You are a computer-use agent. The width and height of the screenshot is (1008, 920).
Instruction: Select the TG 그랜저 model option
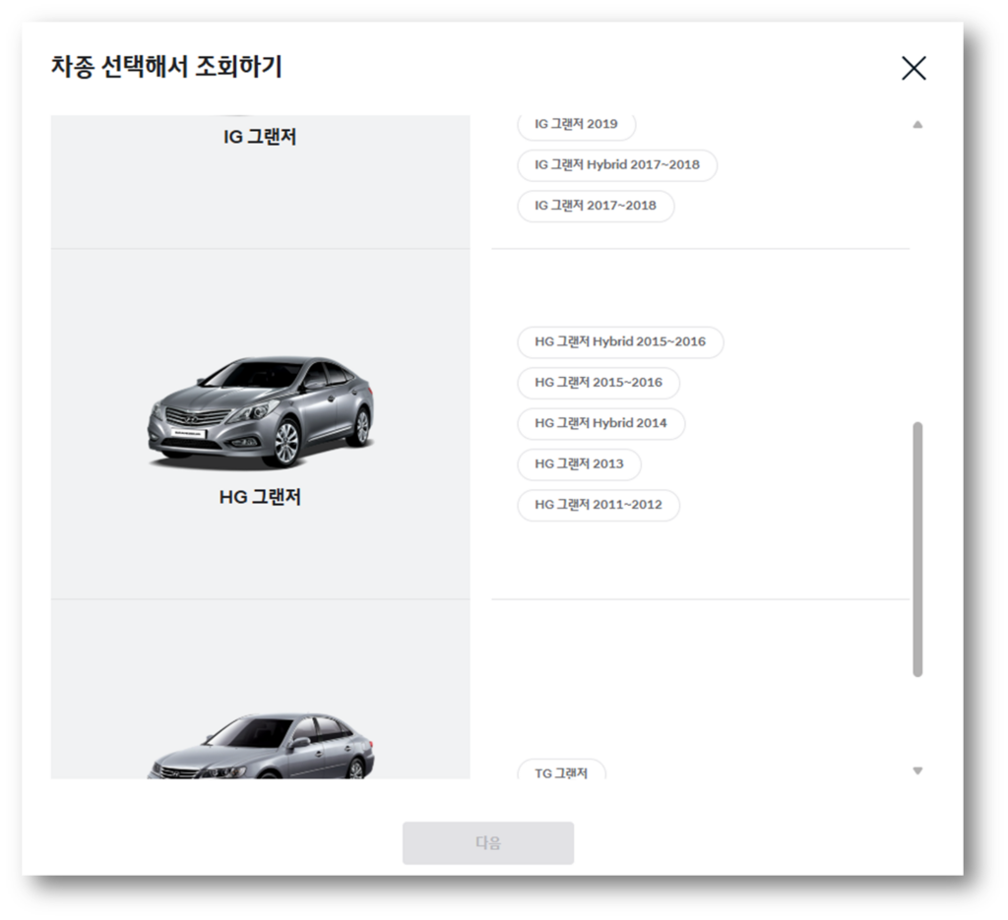(x=561, y=773)
